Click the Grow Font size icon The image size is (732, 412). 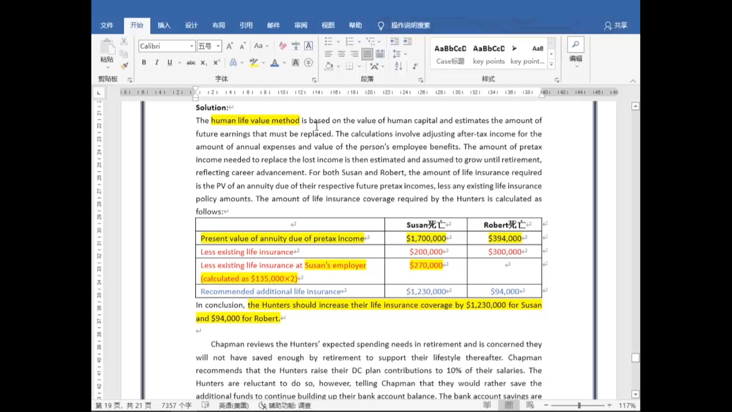[230, 46]
